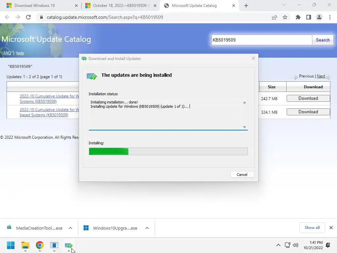Cancel the update installation
Viewport: 337px width, 253px height.
242,175
